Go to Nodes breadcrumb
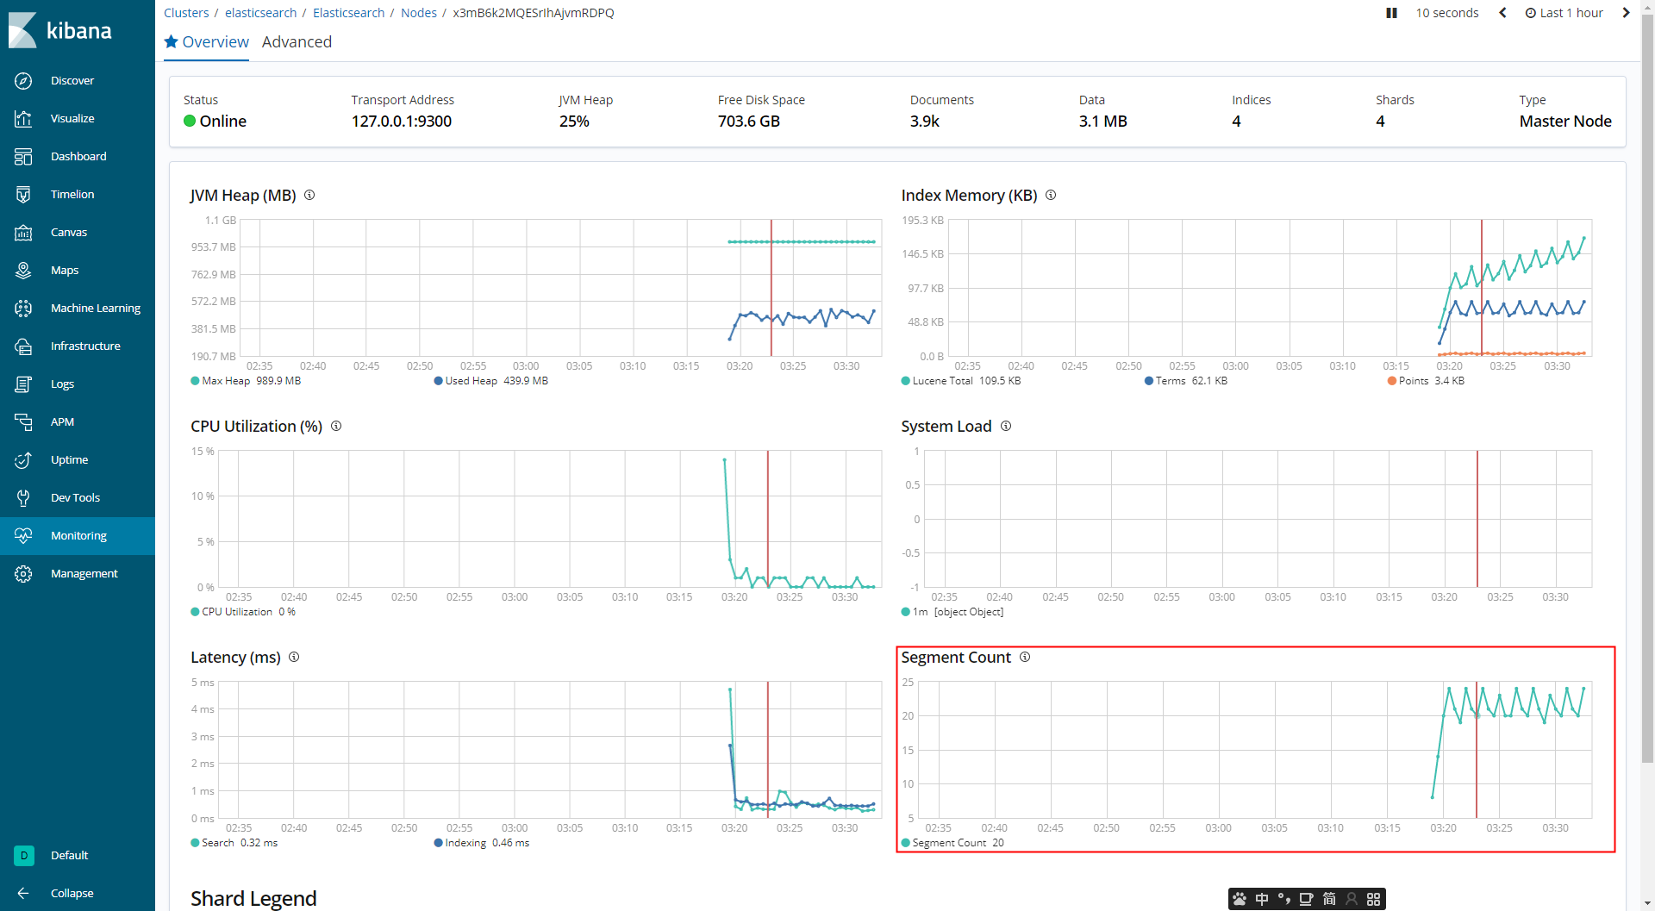 419,13
